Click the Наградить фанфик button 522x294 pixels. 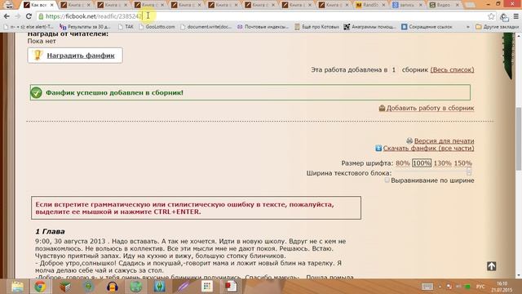(75, 56)
